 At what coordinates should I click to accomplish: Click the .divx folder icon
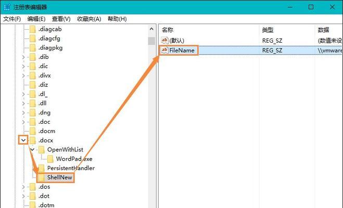(x=33, y=75)
